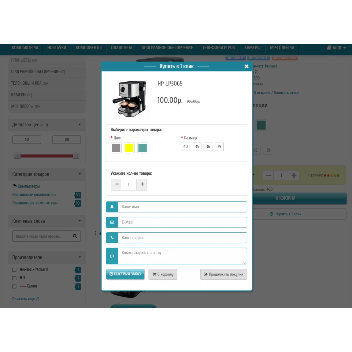This screenshot has width=352, height=352.
Task: Click background page quantity plus button
Action: click(x=294, y=175)
